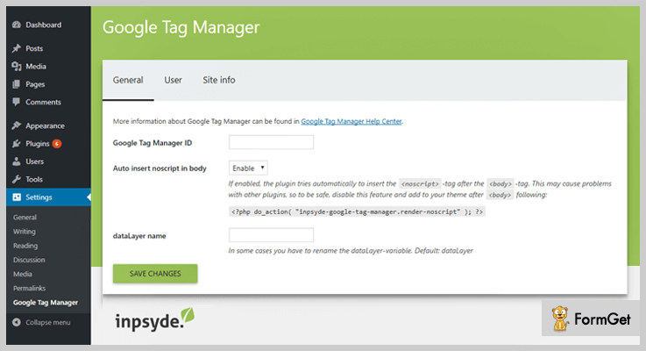Click the 'Auto insert noscript in body' label
Screen dimensions: 646x351
pos(160,168)
